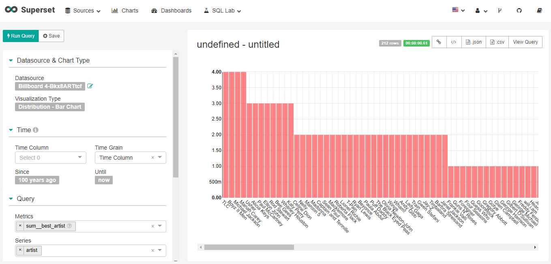Click the Billboard 4-Bkx8ARTtcf datasource label
The width and height of the screenshot is (551, 264).
click(x=50, y=86)
